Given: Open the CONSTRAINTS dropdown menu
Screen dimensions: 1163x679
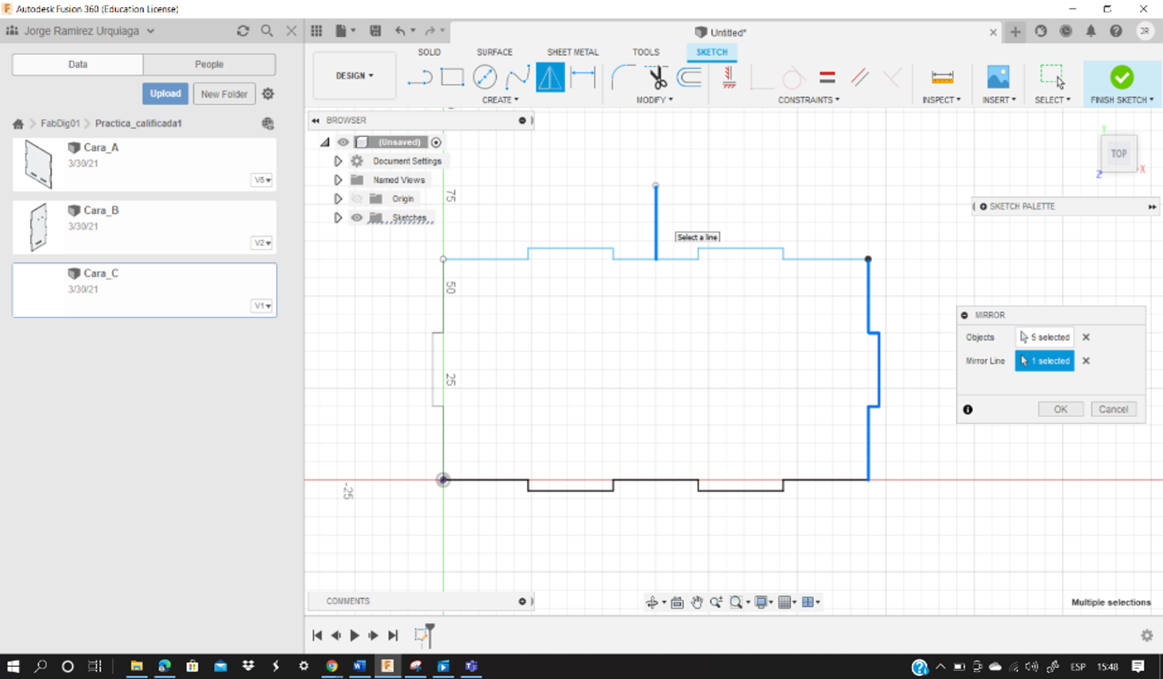Looking at the screenshot, I should tap(808, 100).
